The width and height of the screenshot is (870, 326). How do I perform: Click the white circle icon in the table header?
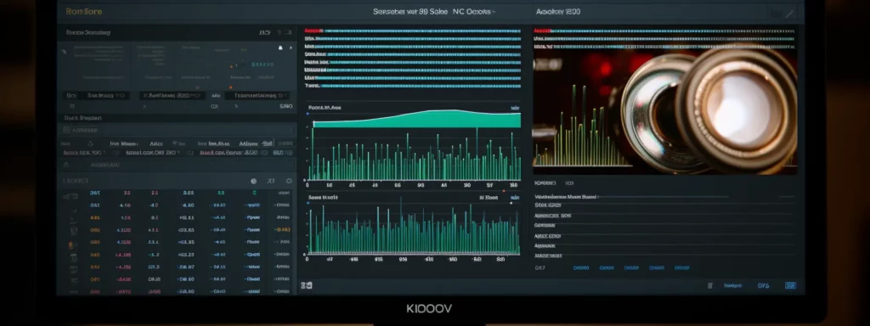point(253,181)
